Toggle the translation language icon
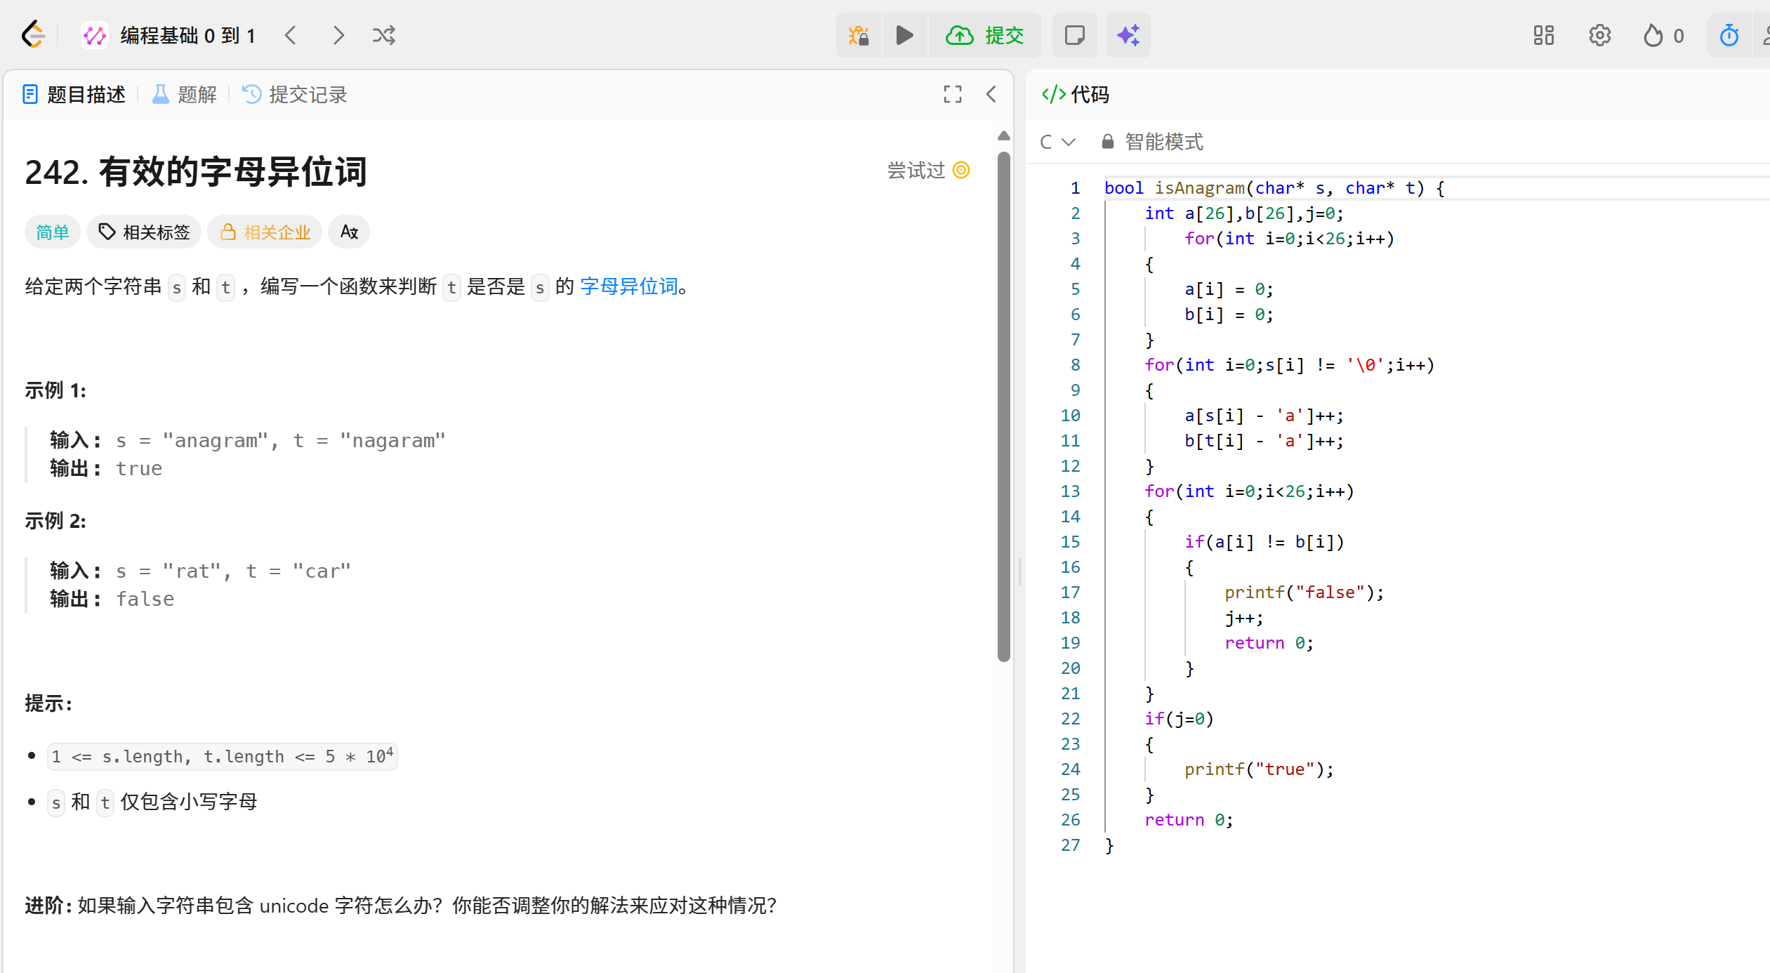Image resolution: width=1770 pixels, height=973 pixels. [349, 232]
